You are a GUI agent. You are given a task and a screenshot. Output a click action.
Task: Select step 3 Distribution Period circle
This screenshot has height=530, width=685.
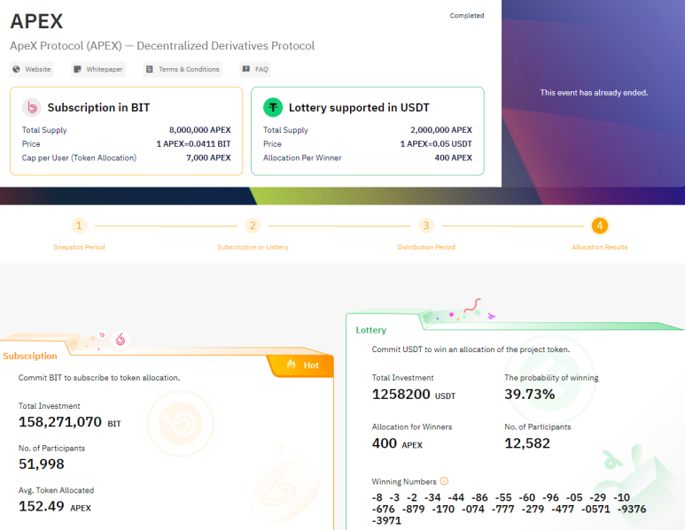[x=426, y=226]
